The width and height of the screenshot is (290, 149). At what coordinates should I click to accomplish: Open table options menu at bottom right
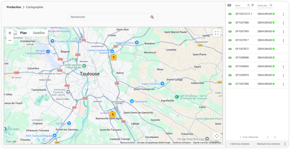pyautogui.click(x=285, y=144)
